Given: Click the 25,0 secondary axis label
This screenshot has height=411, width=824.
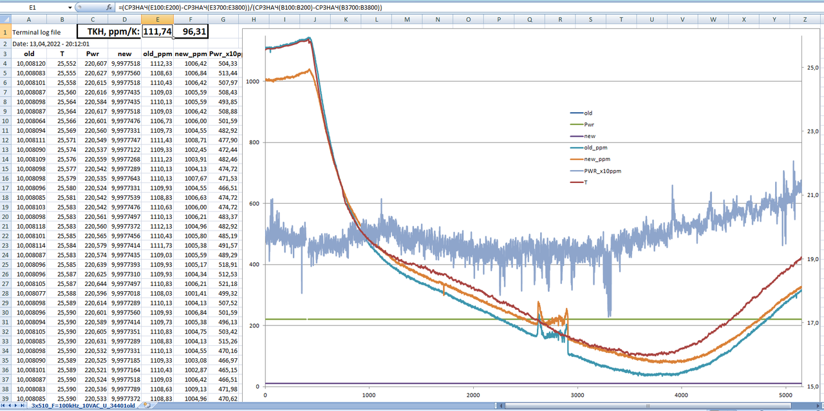Looking at the screenshot, I should (812, 68).
